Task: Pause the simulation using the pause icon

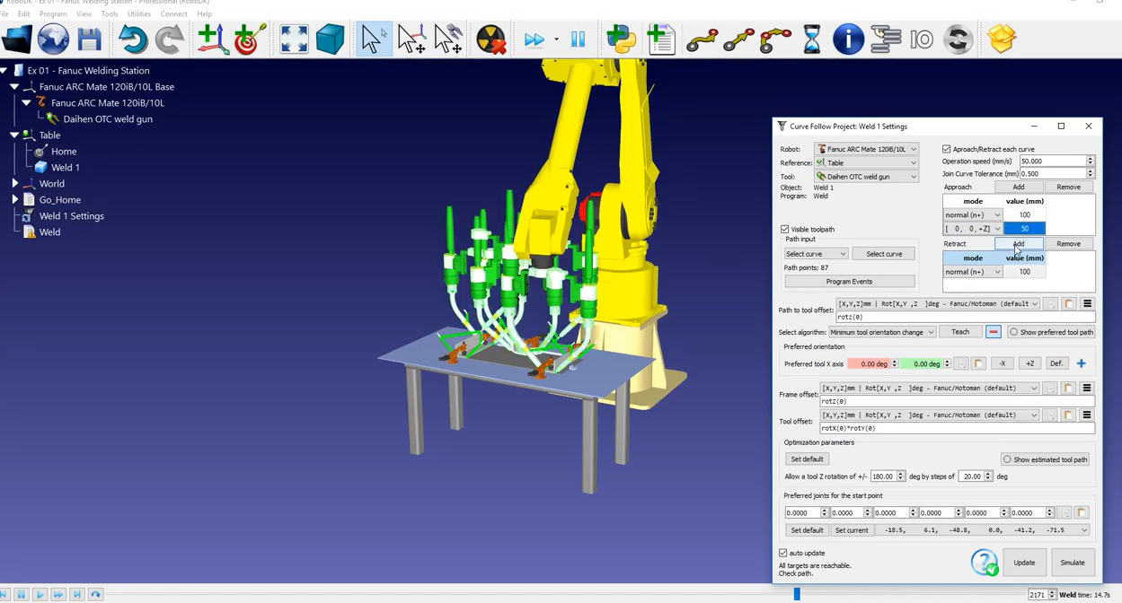Action: coord(578,39)
